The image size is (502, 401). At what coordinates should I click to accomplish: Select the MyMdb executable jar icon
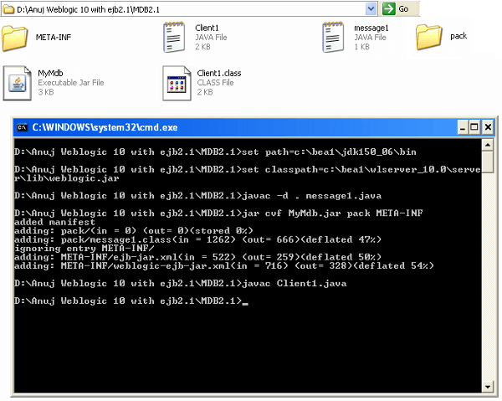[x=18, y=83]
